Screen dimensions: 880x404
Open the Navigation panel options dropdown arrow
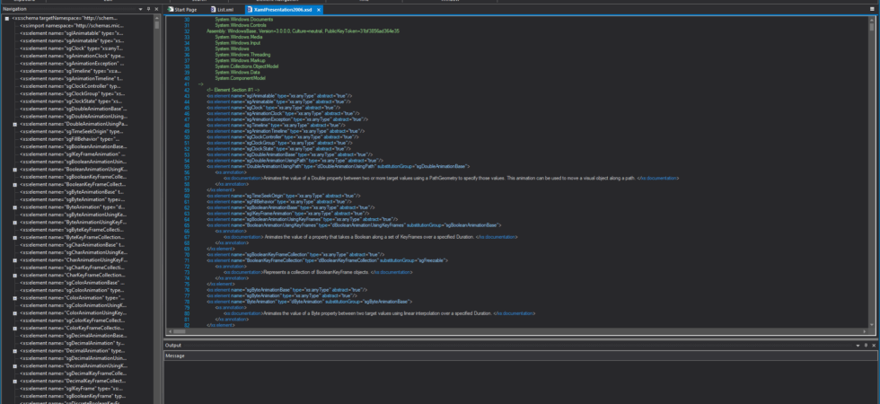pos(140,10)
